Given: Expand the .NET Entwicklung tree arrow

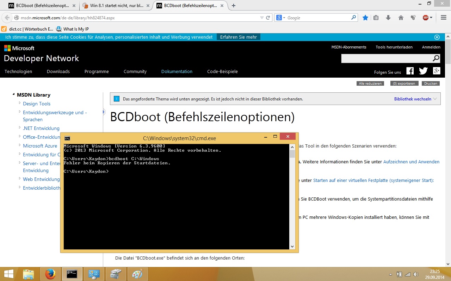Looking at the screenshot, I should point(20,128).
